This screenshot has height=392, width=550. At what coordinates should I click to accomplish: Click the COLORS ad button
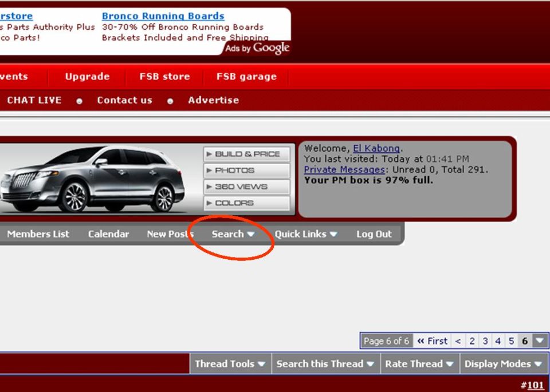pos(246,203)
